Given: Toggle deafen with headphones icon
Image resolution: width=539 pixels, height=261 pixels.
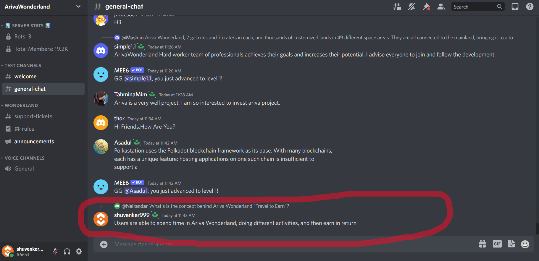Looking at the screenshot, I should coord(67,252).
